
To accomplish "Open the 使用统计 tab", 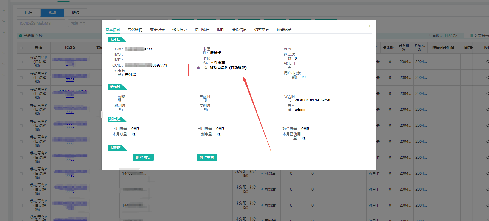I will point(202,30).
